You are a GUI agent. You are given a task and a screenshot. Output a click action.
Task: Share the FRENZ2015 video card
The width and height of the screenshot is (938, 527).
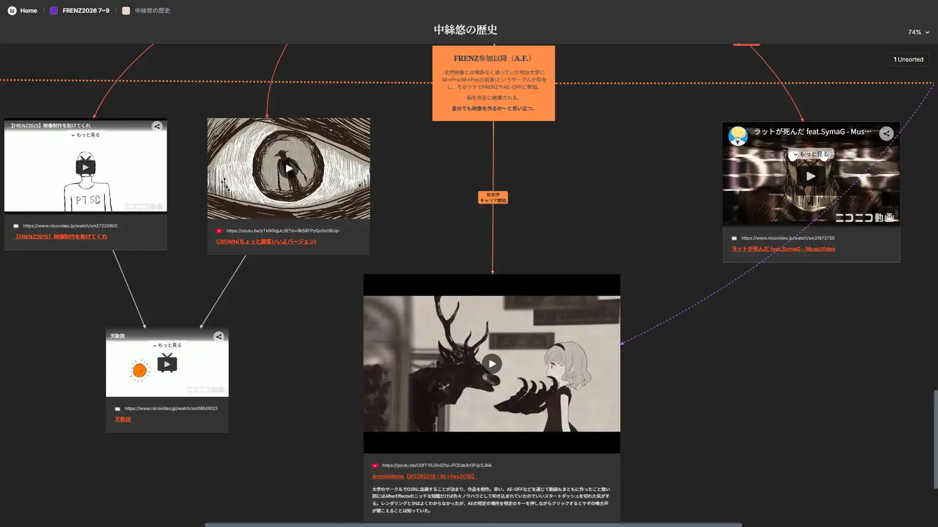pos(157,126)
